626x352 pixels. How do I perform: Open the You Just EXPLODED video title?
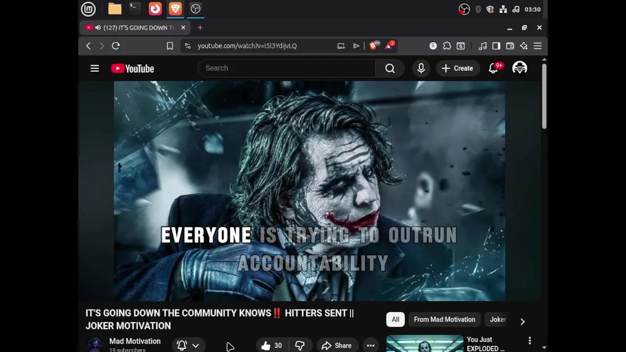pos(486,344)
